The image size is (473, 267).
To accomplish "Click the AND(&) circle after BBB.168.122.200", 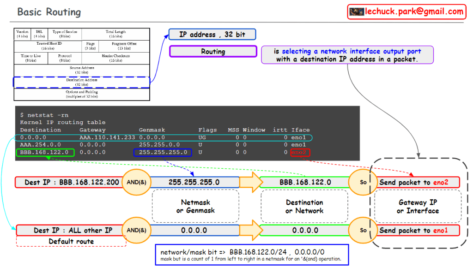I will coord(136,182).
